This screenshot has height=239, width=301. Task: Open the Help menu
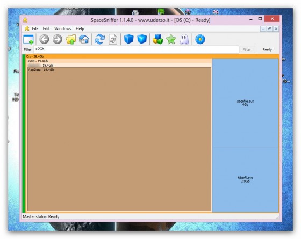click(80, 28)
